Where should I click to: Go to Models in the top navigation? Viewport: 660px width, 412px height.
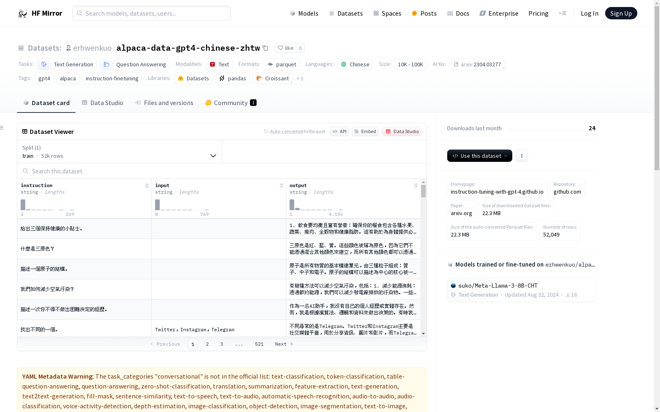[304, 13]
